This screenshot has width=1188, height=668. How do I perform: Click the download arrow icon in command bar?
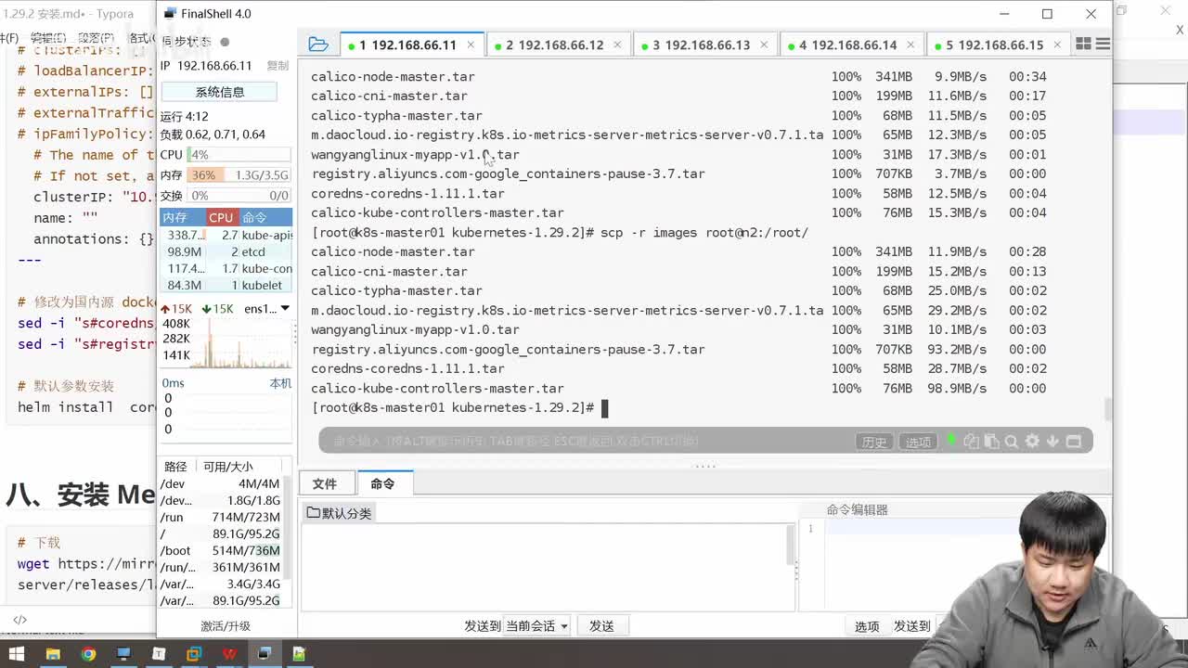tap(1052, 442)
